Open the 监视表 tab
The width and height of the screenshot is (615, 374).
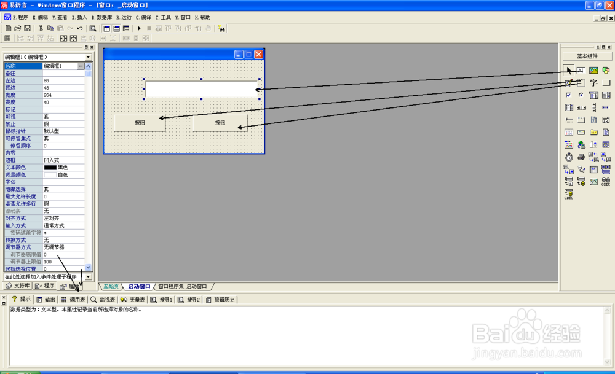[103, 300]
